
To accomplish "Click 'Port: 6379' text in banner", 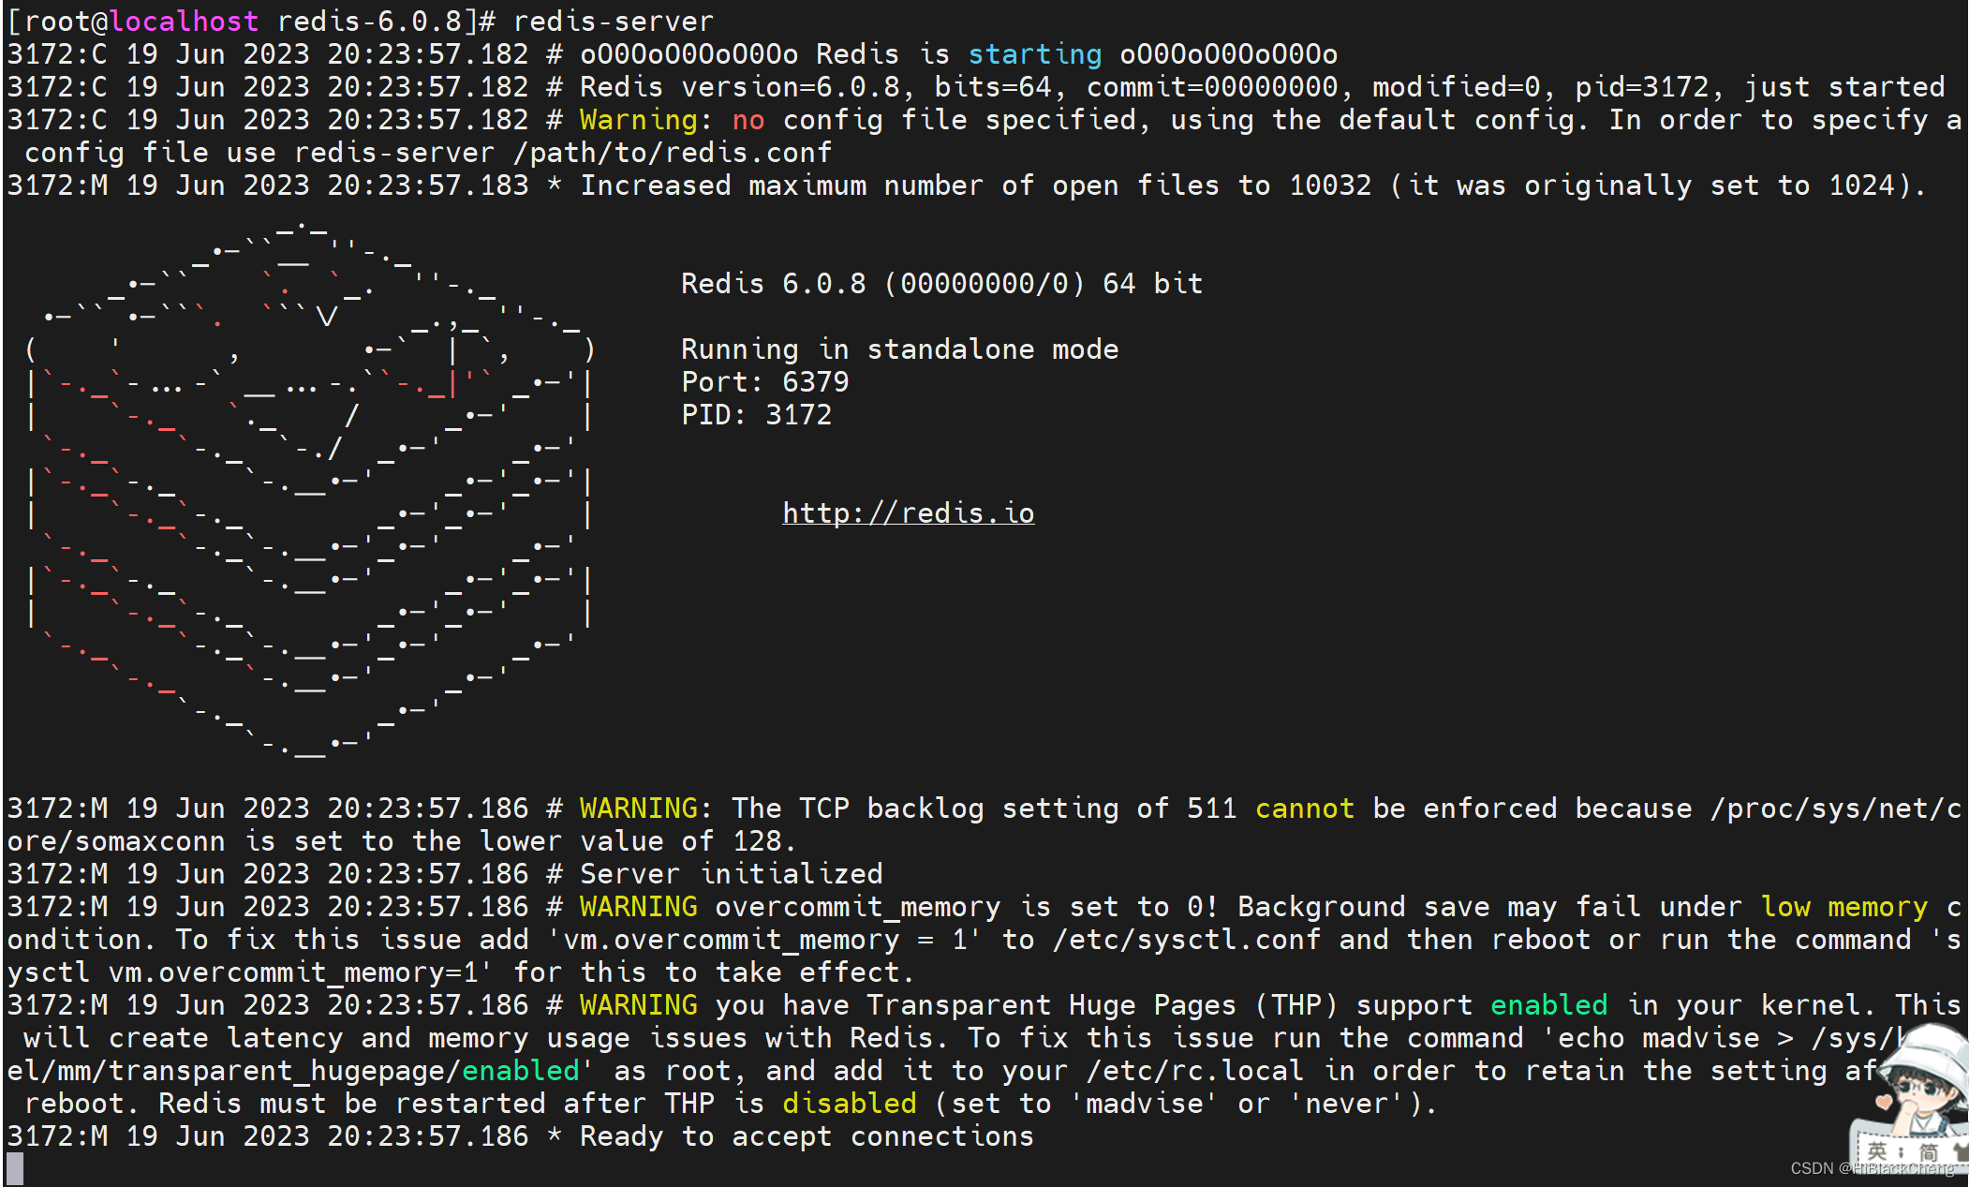I will click(764, 382).
